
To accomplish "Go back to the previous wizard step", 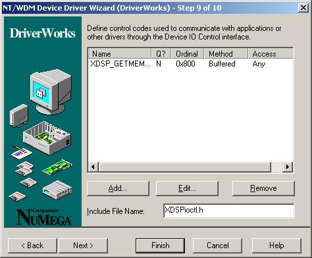I will (x=32, y=245).
